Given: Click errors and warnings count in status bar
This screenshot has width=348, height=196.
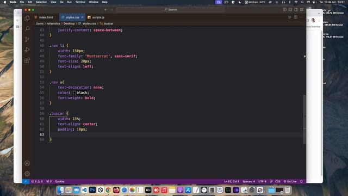Looking at the screenshot, I should pos(37,181).
